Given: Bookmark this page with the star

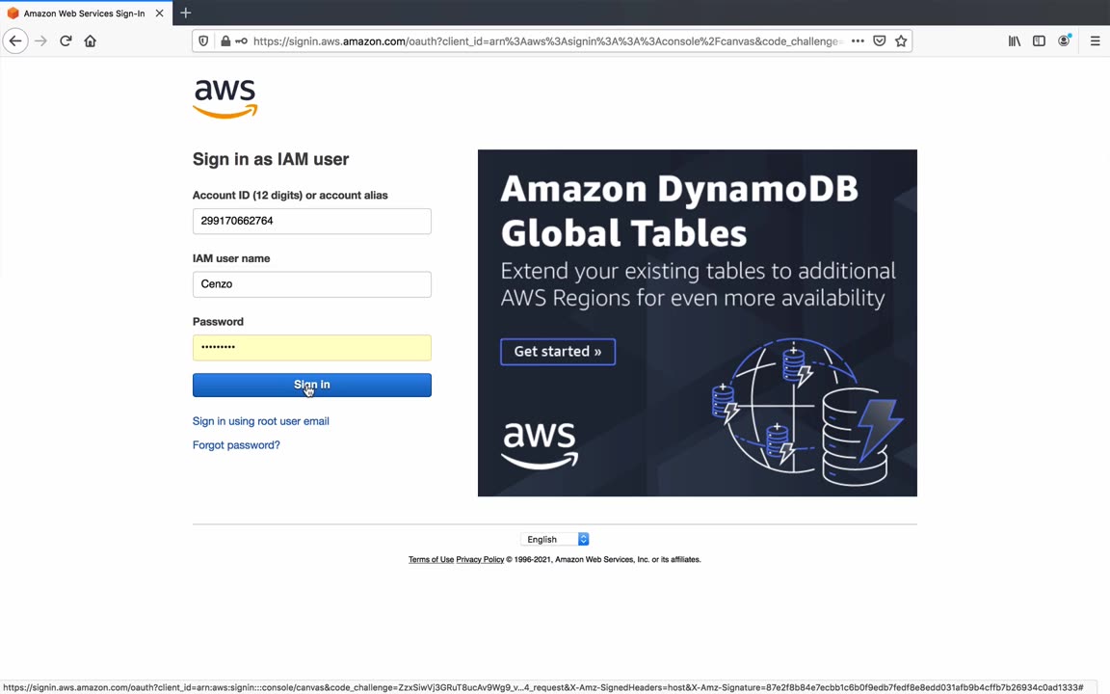Looking at the screenshot, I should click(901, 41).
